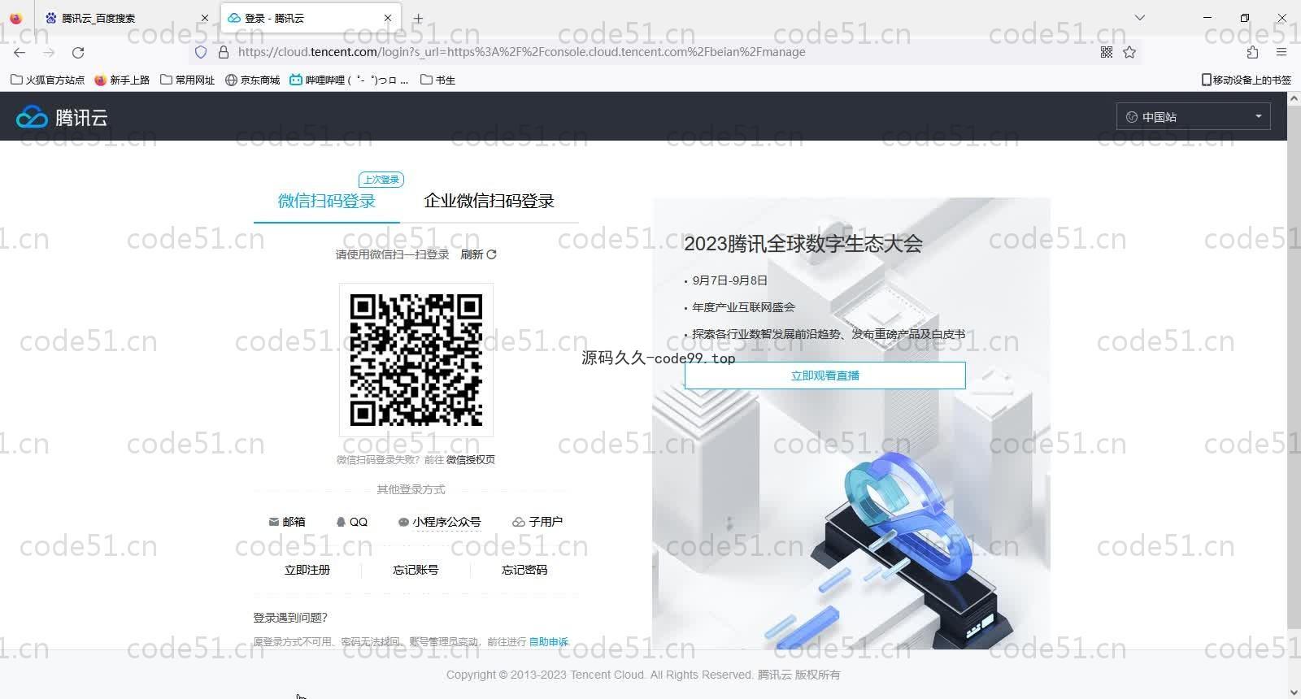
Task: Choose 子用户 login method
Action: (x=537, y=522)
